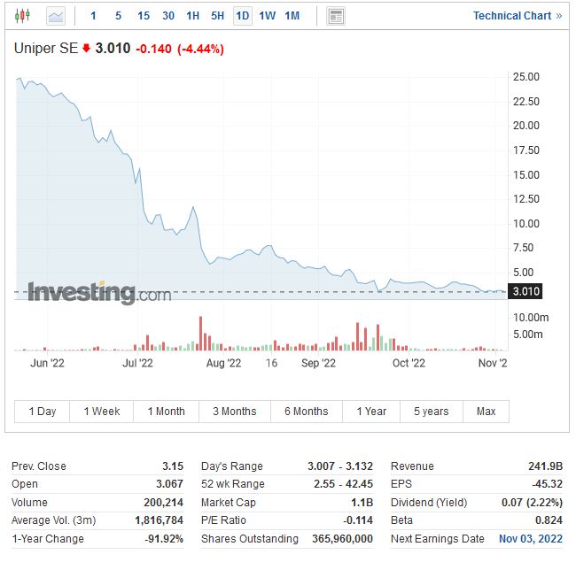Select the 3 Months range

[234, 412]
